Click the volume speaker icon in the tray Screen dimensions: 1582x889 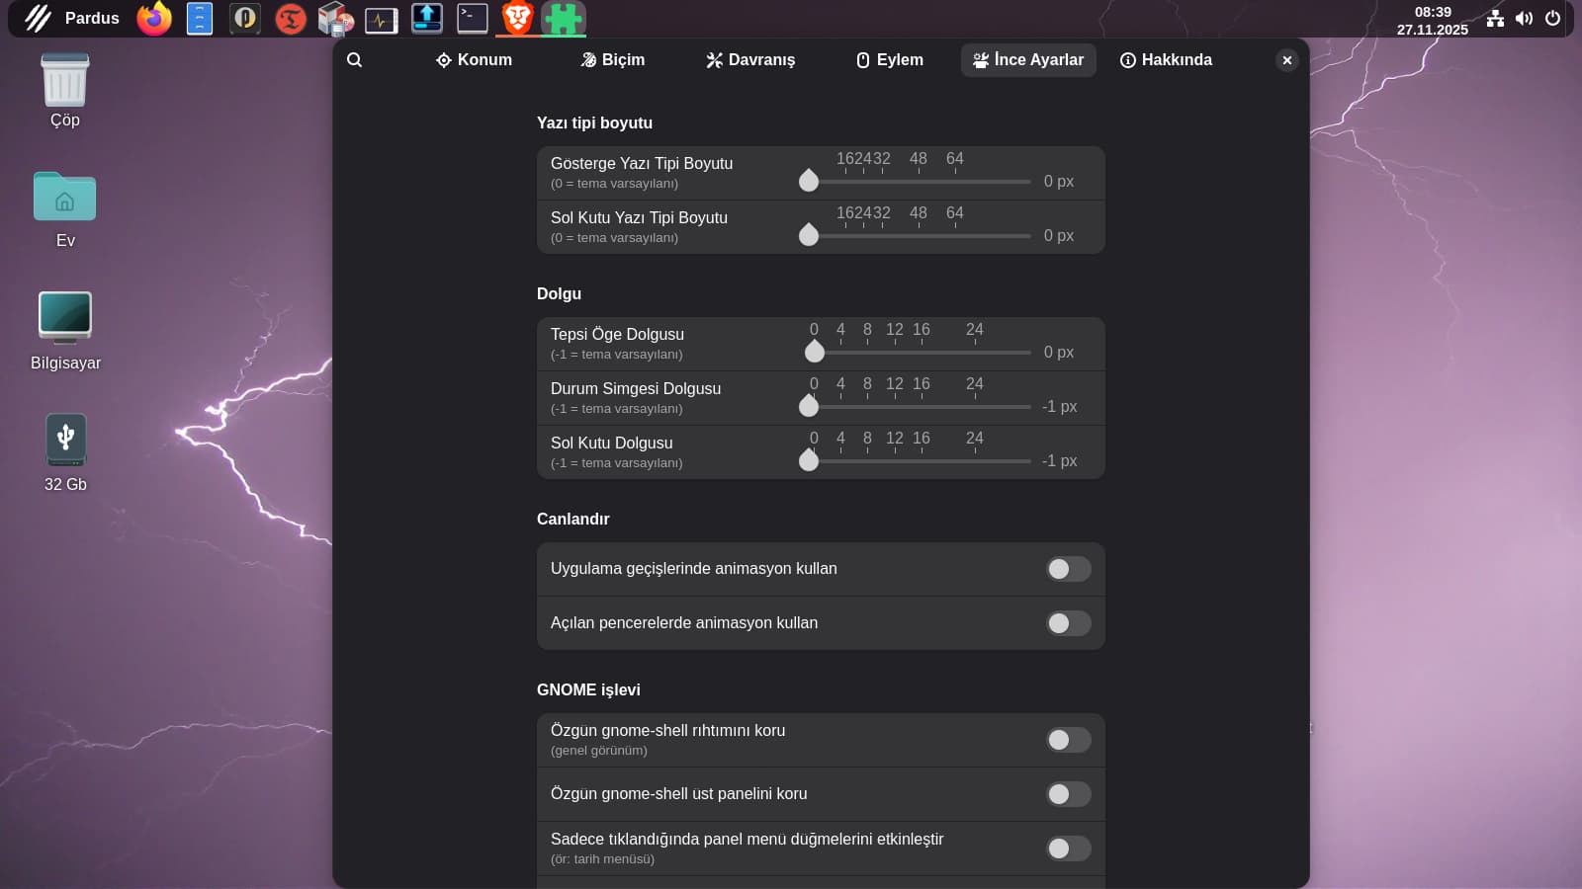(1524, 19)
